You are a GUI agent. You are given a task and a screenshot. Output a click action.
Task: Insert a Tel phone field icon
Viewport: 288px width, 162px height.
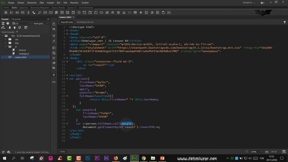coord(34,13)
